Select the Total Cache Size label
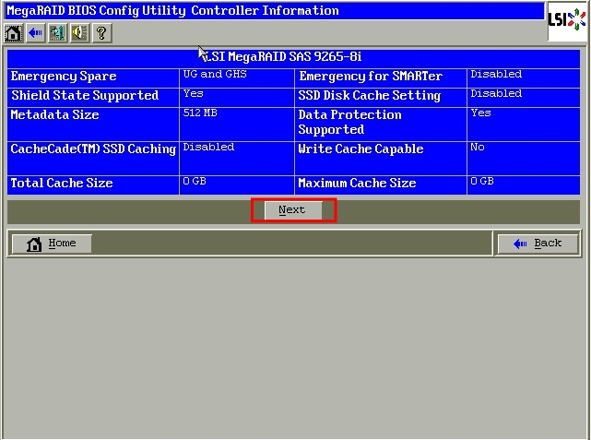The height and width of the screenshot is (440, 591). click(x=62, y=183)
